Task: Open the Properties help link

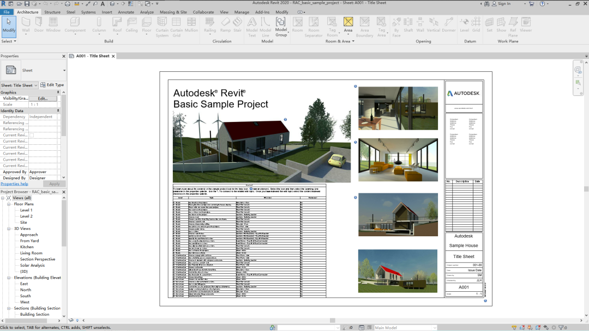Action: coord(14,183)
